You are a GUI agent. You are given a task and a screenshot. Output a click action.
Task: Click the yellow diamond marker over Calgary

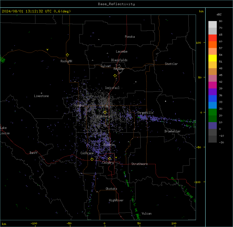click(x=109, y=159)
